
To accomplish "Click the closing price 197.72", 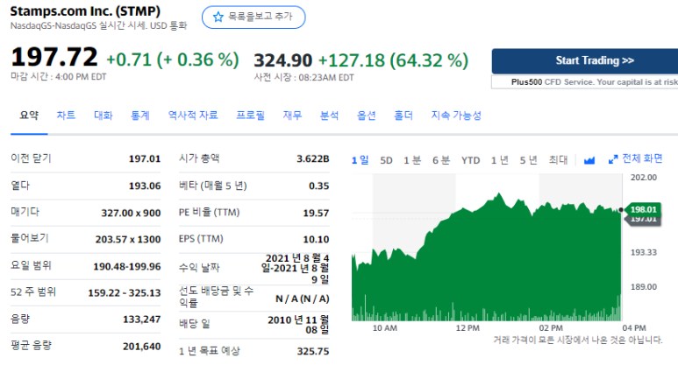I will click(54, 57).
